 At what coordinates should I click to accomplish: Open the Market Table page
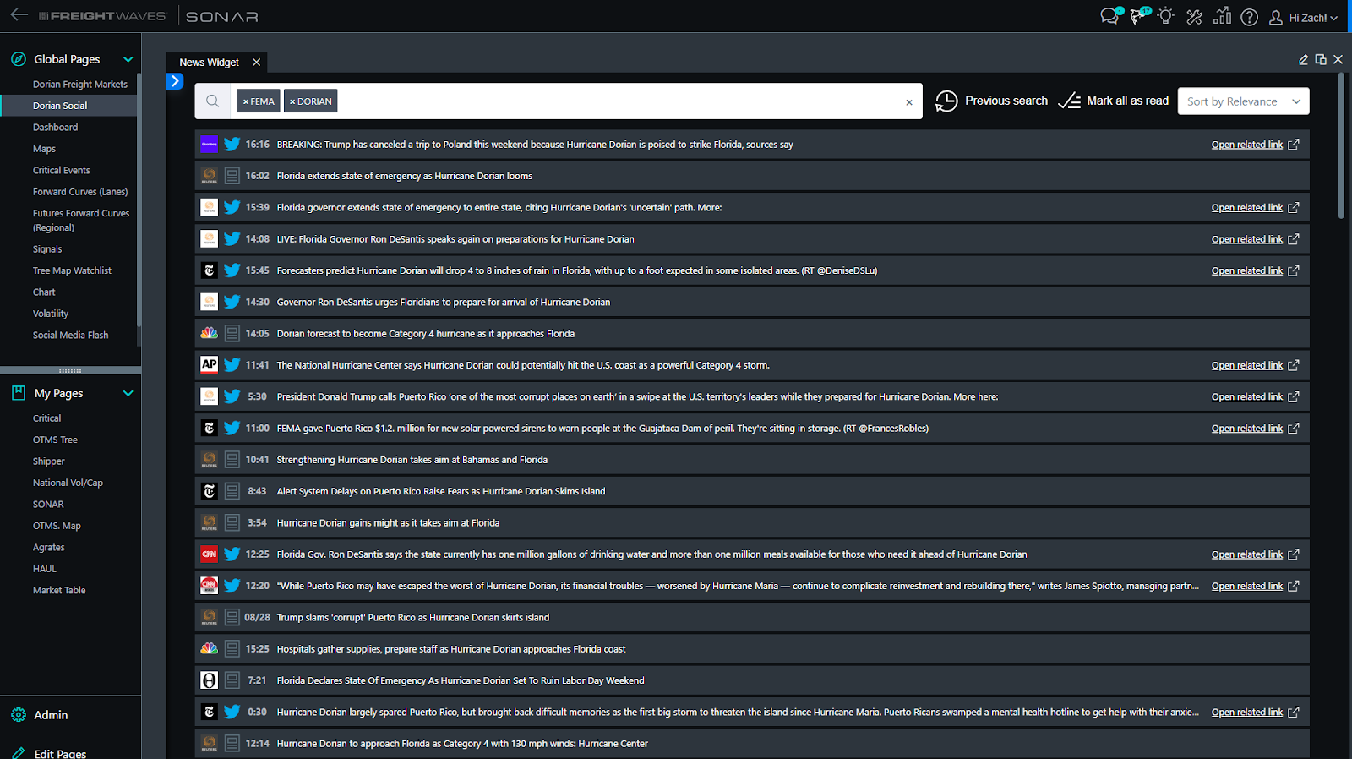point(59,591)
